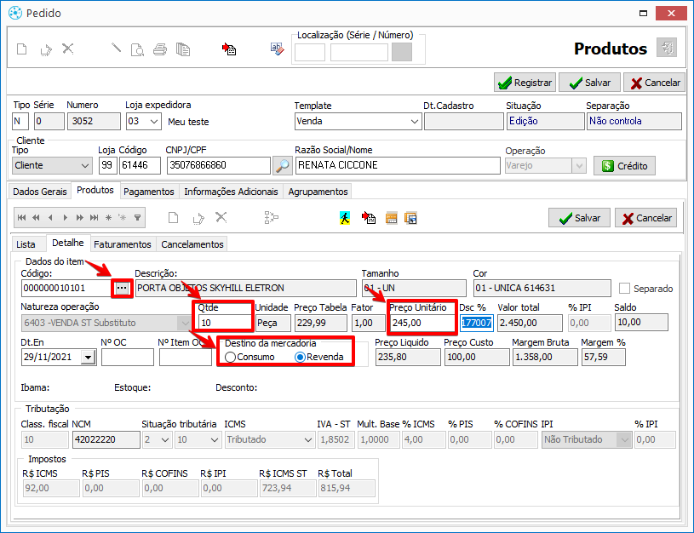
Task: Open the Informações Adicionais tab
Action: [x=231, y=192]
